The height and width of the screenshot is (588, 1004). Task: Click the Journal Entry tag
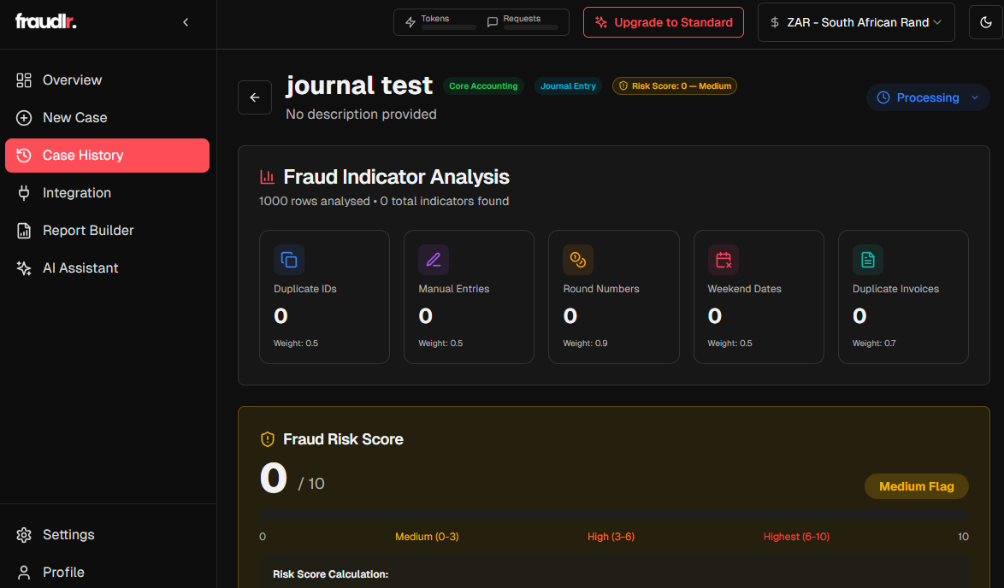pyautogui.click(x=568, y=85)
